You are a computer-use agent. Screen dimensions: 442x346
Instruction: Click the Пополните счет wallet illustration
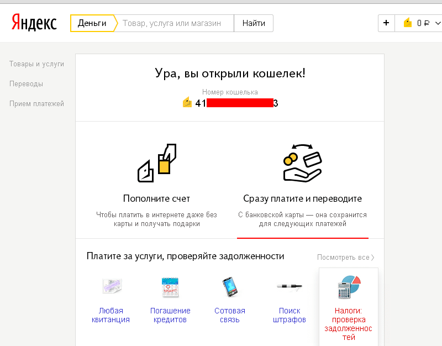tap(157, 163)
